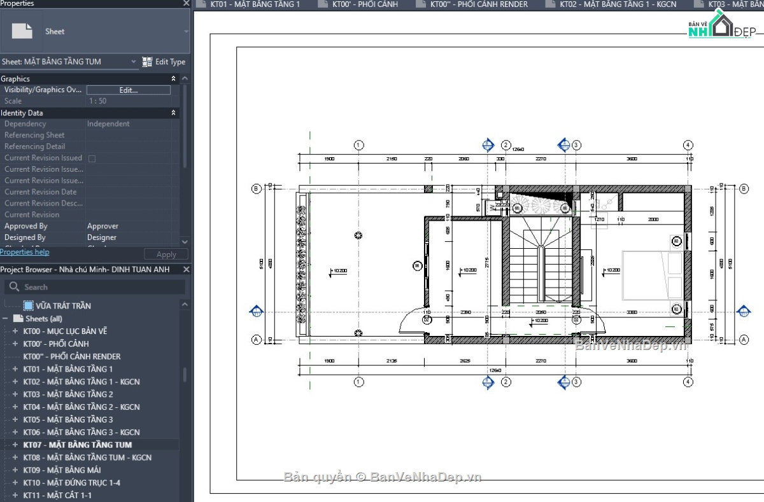The width and height of the screenshot is (764, 502).
Task: Click Edit… for Visibility/Graphics Overrides
Action: click(129, 90)
